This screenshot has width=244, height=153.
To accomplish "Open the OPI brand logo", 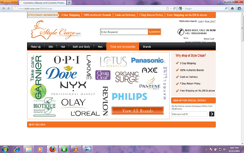I will click(x=67, y=60).
